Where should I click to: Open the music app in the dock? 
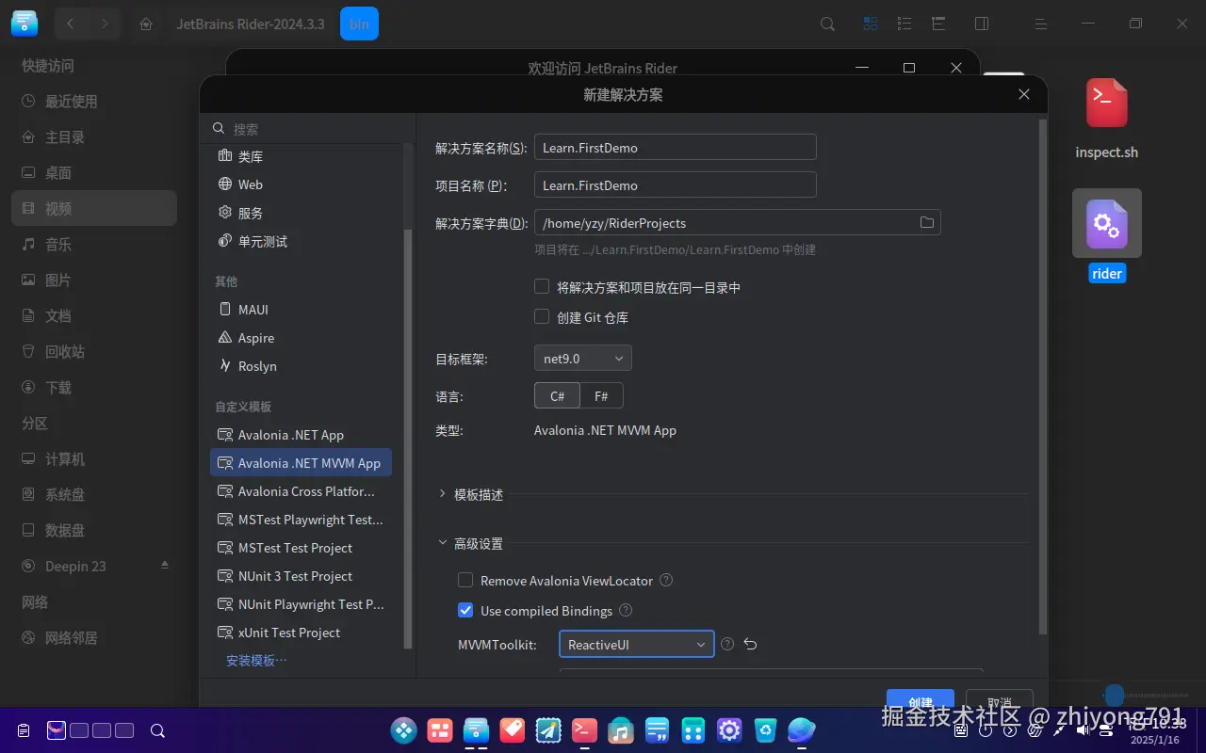[x=620, y=729]
